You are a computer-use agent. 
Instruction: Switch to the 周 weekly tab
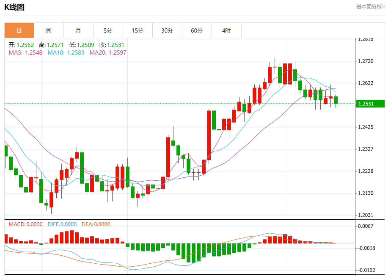click(x=49, y=30)
